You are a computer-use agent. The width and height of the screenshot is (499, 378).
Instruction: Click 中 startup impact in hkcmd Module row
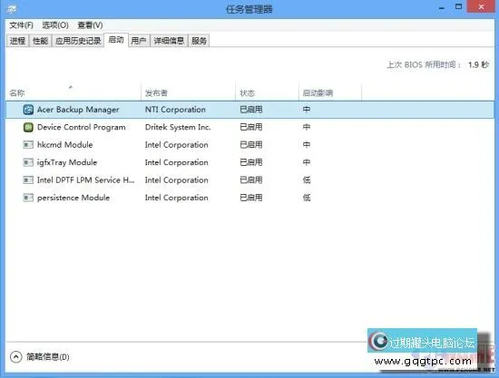[x=307, y=145]
